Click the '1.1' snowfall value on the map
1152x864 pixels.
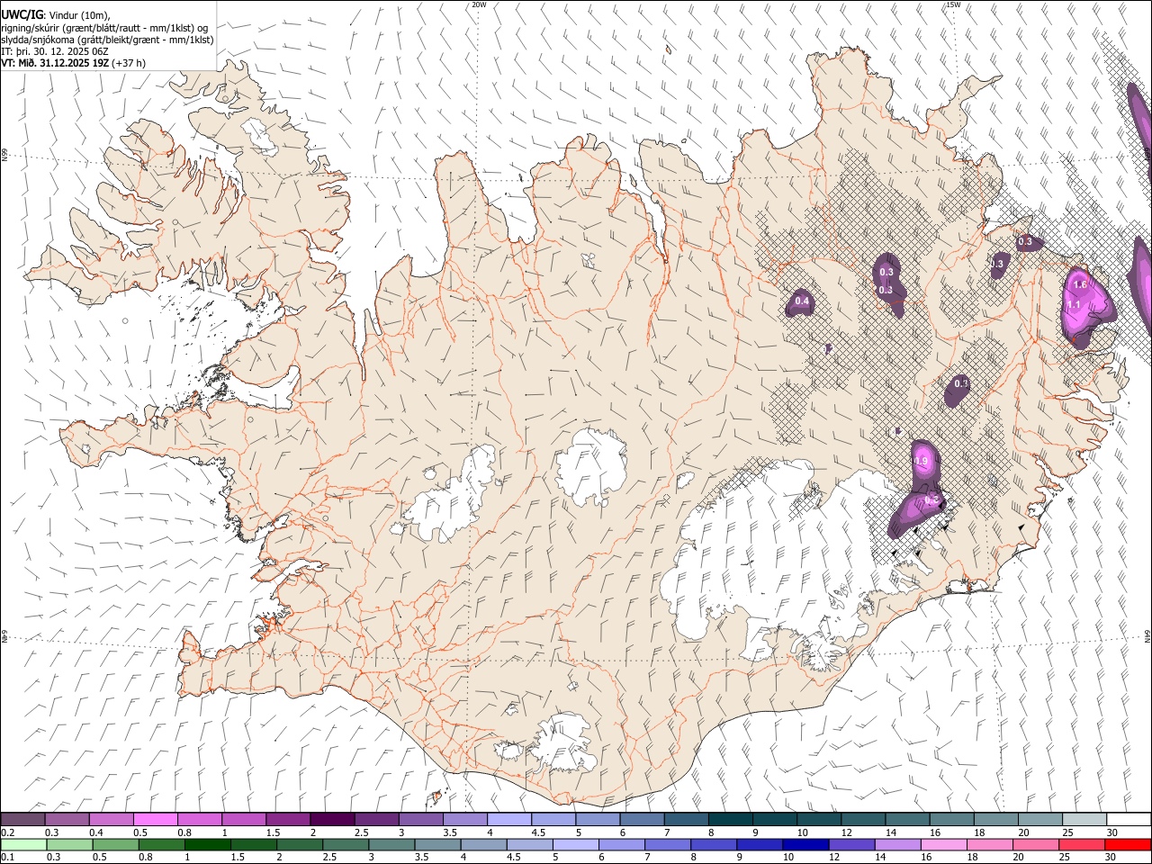point(1074,305)
